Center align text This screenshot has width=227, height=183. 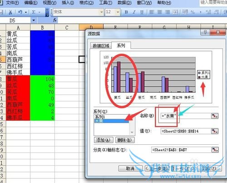coord(160,12)
